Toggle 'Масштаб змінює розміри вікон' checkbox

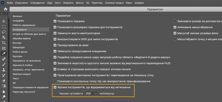pos(175,33)
